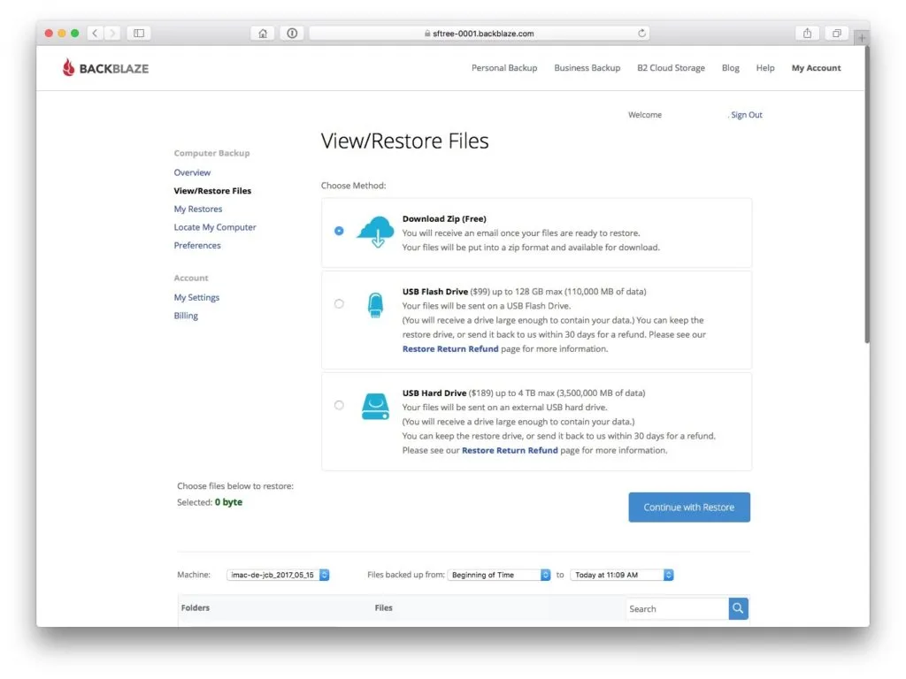Select the USB Flash Drive radio button

[339, 304]
